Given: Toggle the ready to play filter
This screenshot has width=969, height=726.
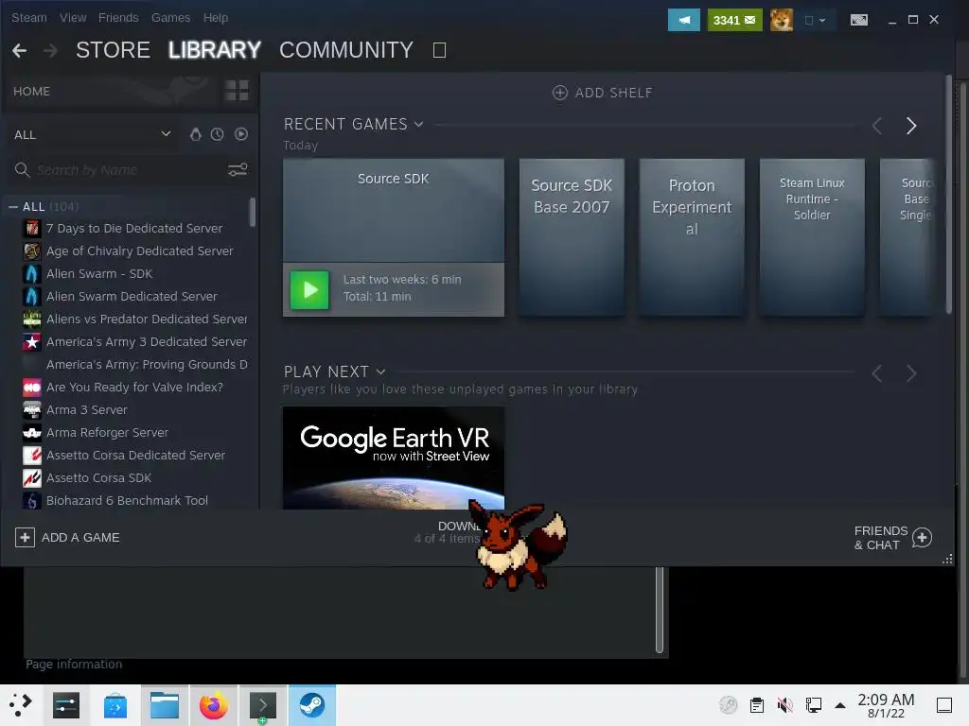Looking at the screenshot, I should 241,134.
